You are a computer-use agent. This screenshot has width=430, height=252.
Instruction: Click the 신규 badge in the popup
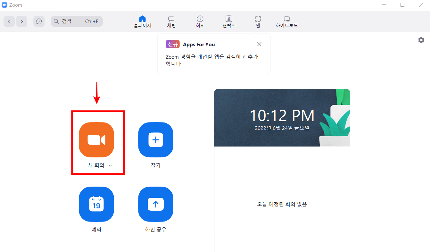click(173, 44)
